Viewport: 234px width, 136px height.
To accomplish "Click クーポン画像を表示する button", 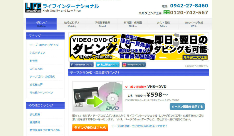I will pyautogui.click(x=187, y=106).
